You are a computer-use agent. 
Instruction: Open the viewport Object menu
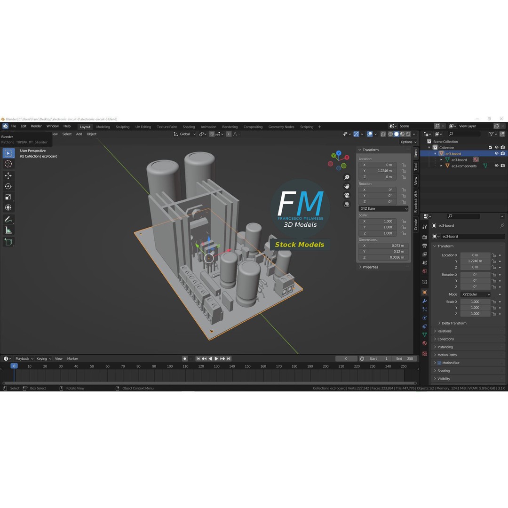pyautogui.click(x=91, y=134)
